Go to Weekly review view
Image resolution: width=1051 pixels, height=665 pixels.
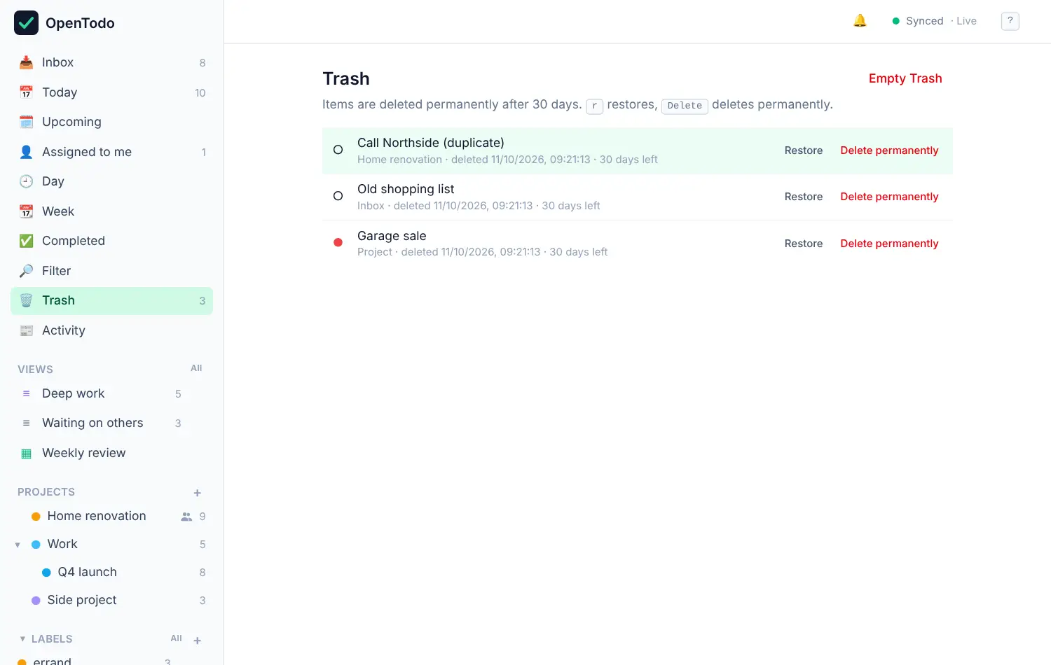111,453
